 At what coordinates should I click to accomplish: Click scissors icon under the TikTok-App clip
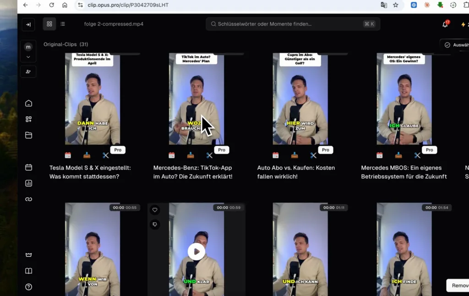209,155
